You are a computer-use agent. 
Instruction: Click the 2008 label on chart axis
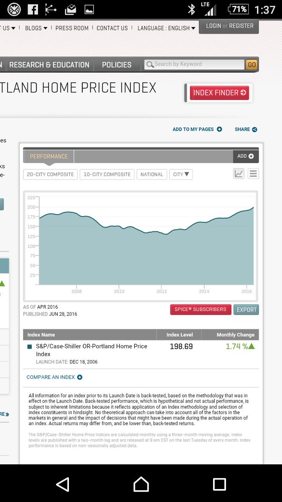pyautogui.click(x=76, y=292)
